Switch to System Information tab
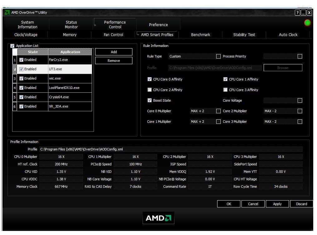317x235 pixels. [27, 25]
